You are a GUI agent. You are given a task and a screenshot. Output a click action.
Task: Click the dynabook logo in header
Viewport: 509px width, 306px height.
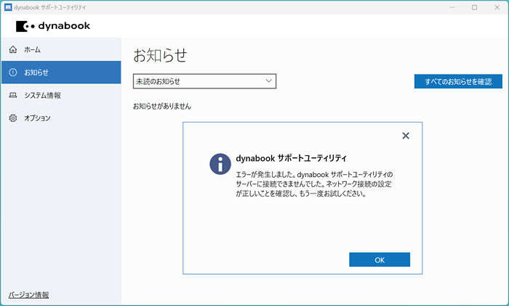click(x=53, y=26)
